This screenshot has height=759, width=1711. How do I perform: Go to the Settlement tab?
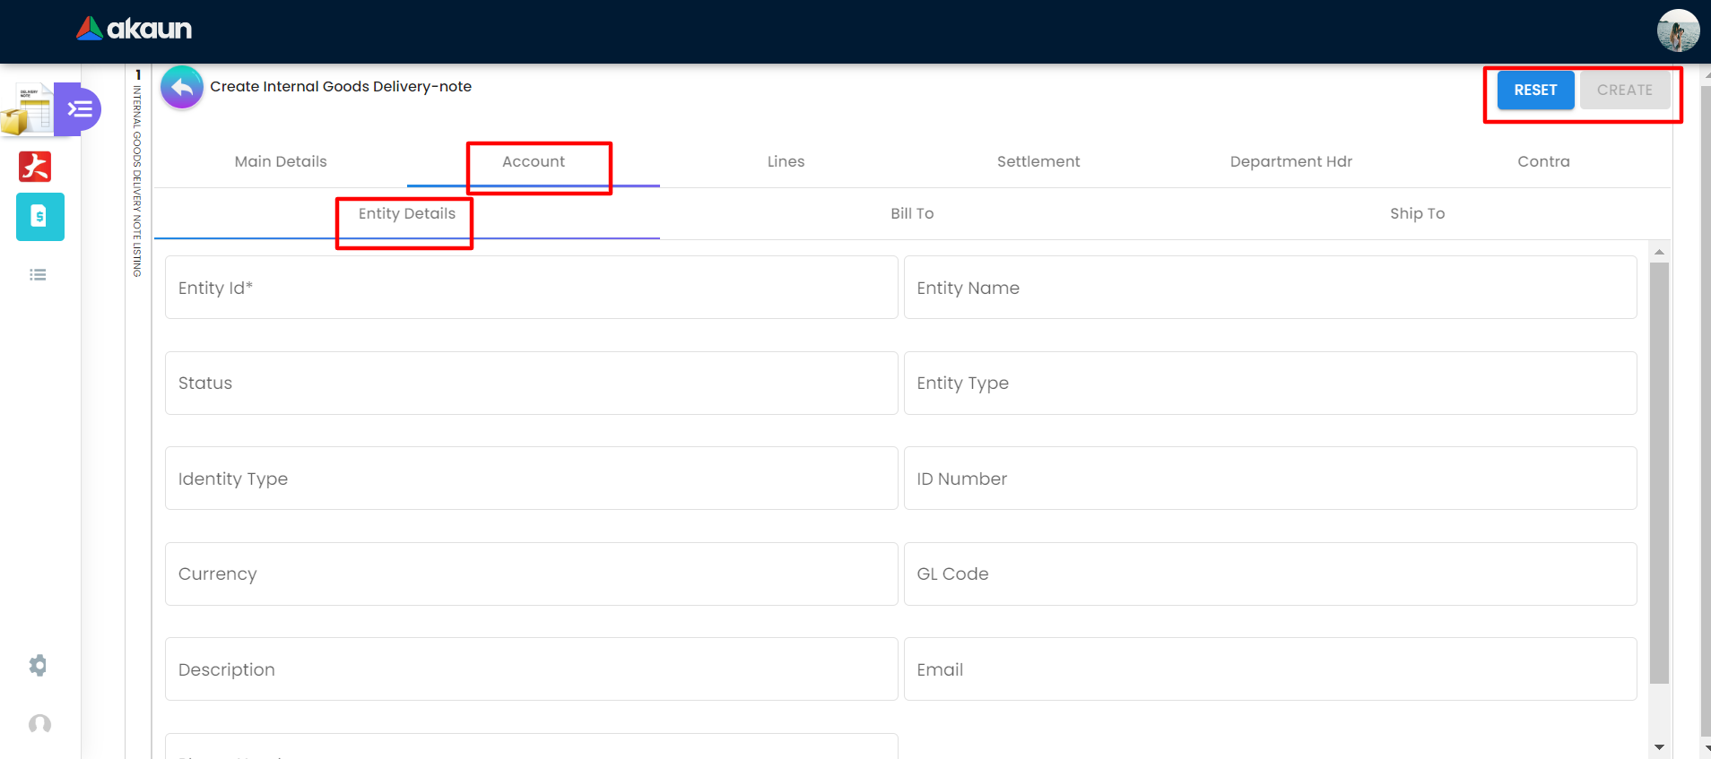pyautogui.click(x=1038, y=162)
